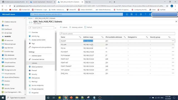Viewport: 178px width, 100px height.
Task: Open more options for FG-LAN row
Action: click(x=173, y=44)
